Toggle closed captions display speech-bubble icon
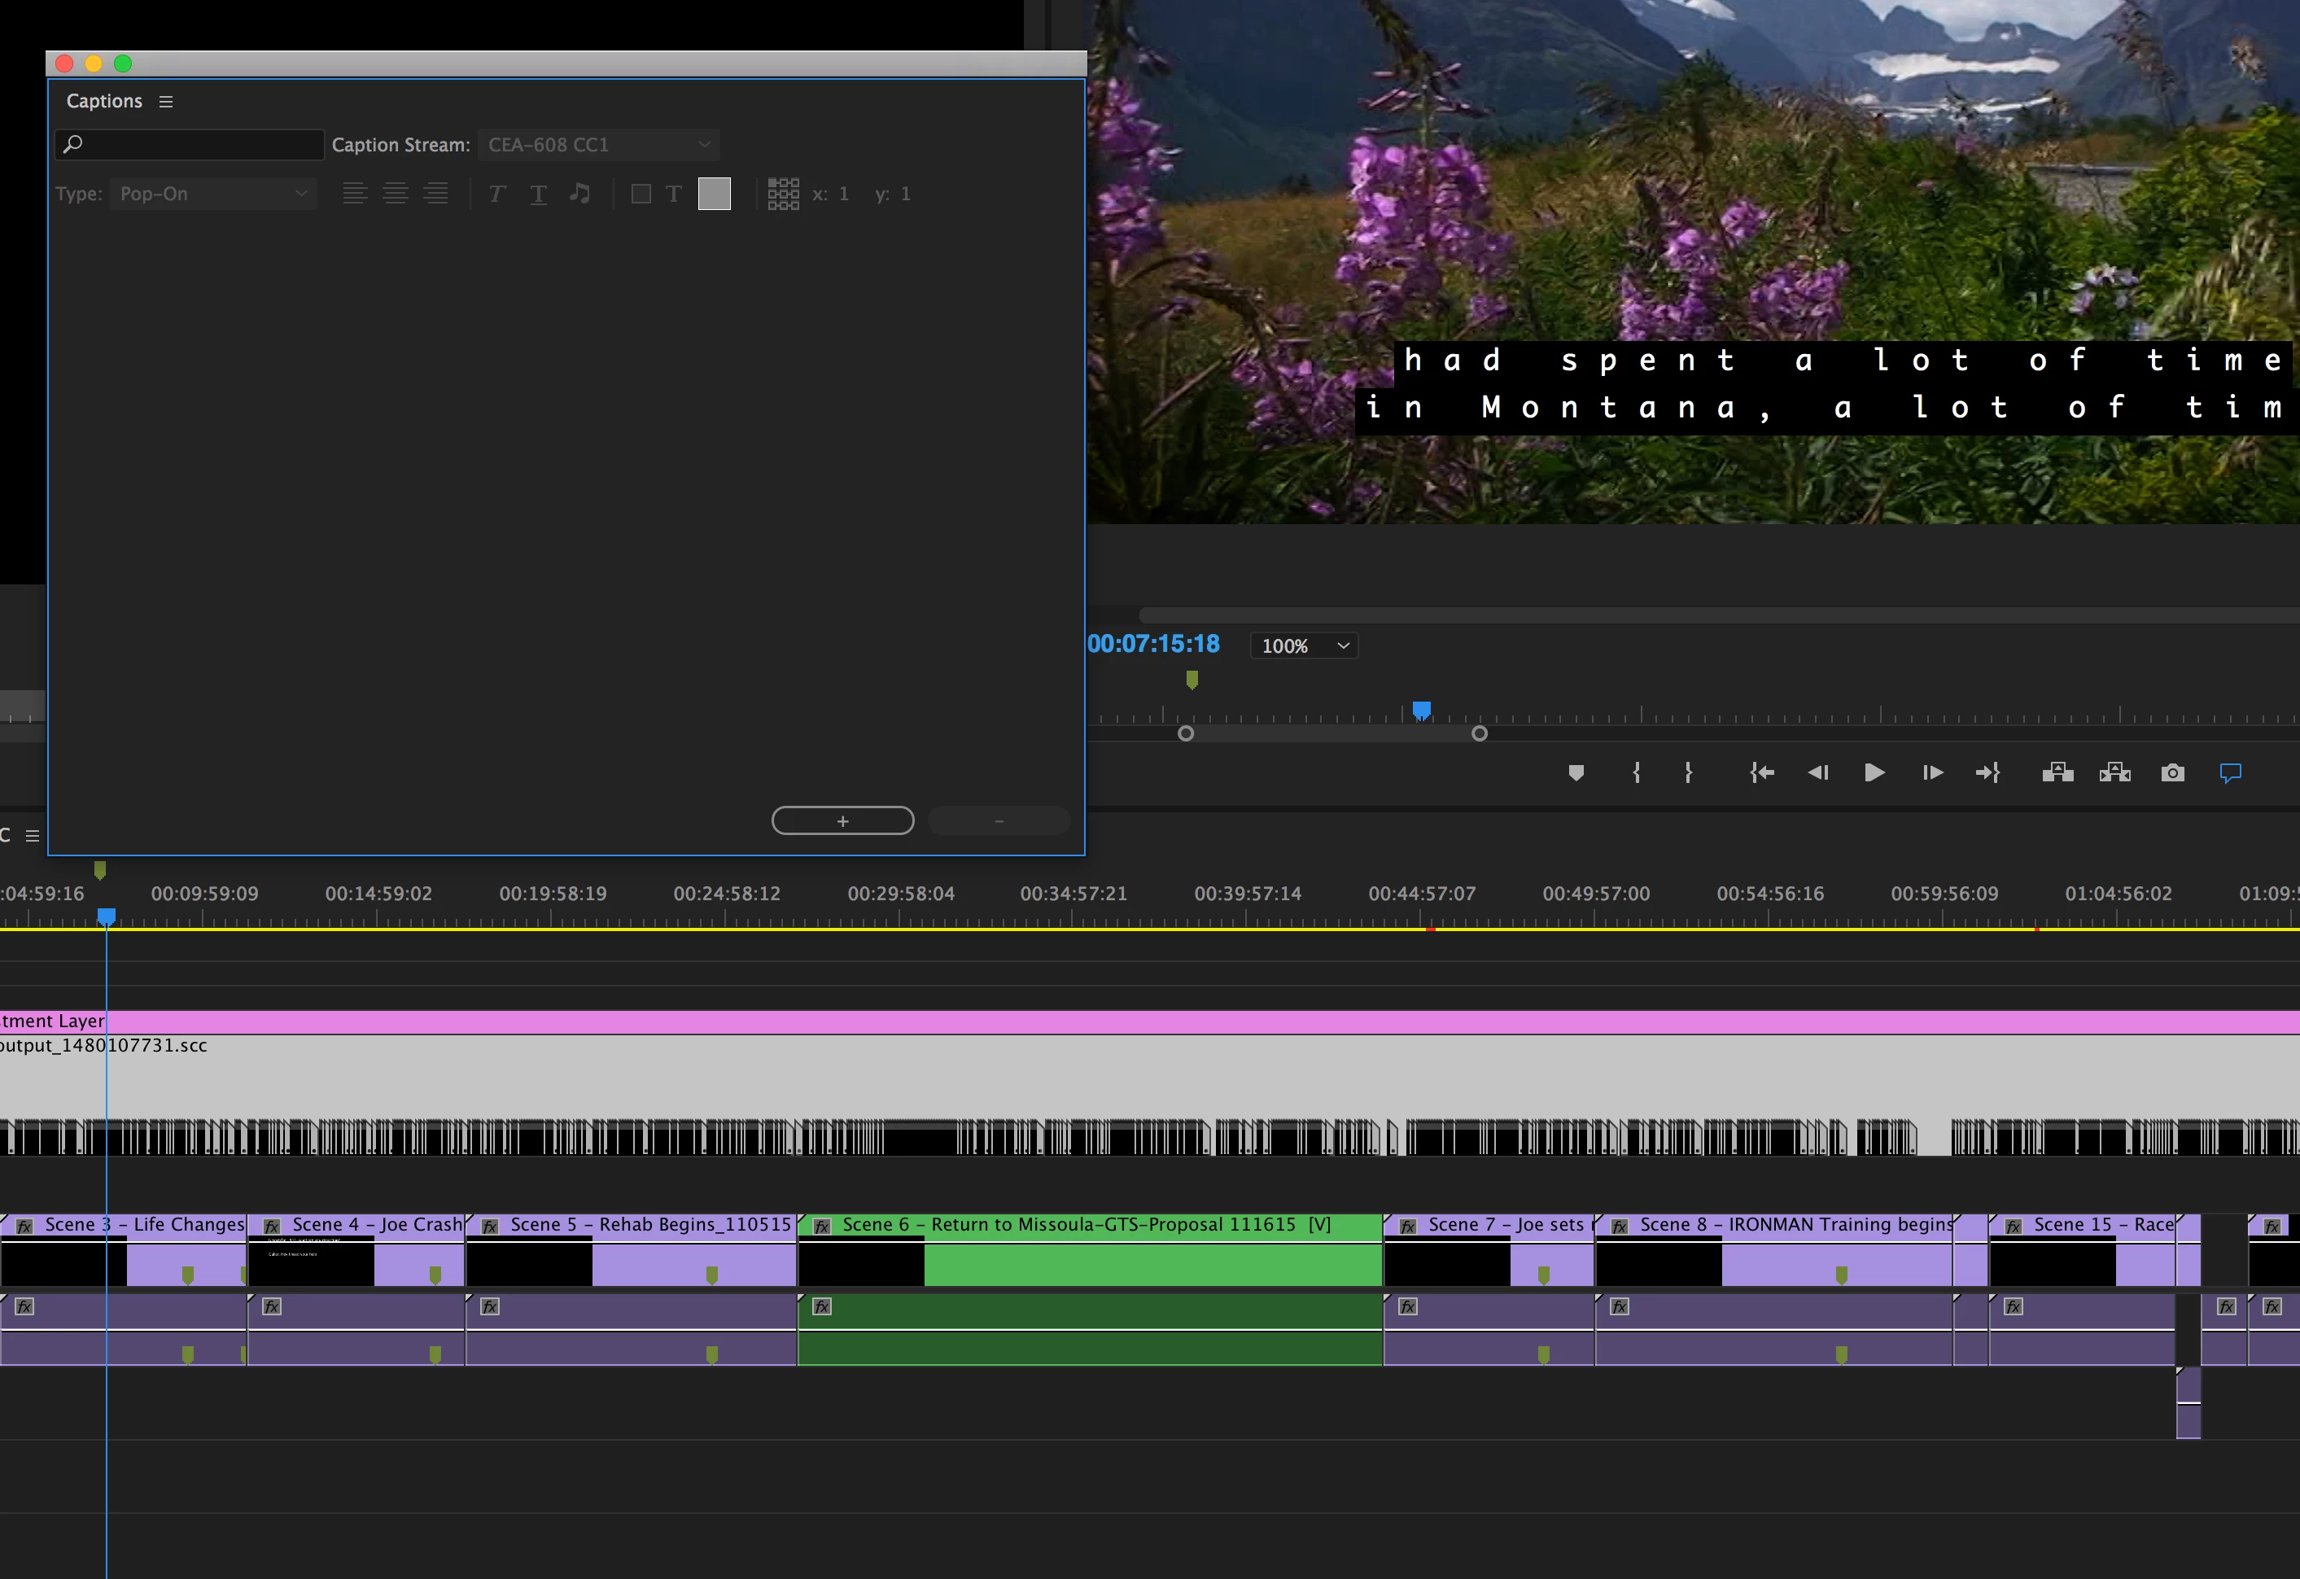 click(x=2231, y=773)
